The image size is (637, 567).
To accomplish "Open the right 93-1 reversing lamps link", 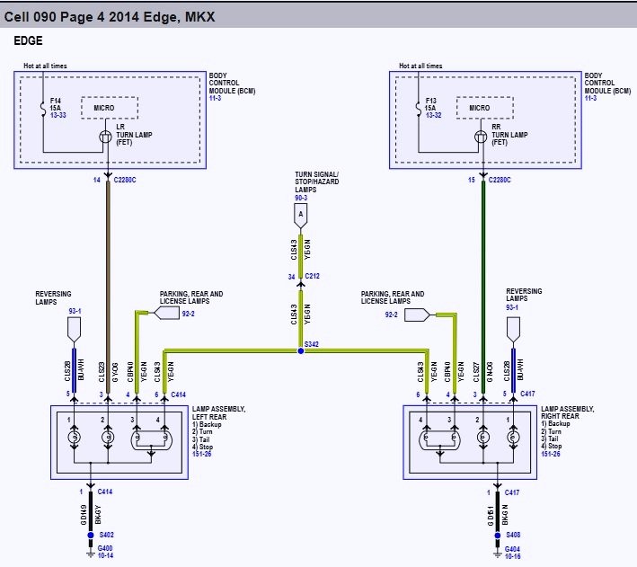I will click(x=512, y=307).
